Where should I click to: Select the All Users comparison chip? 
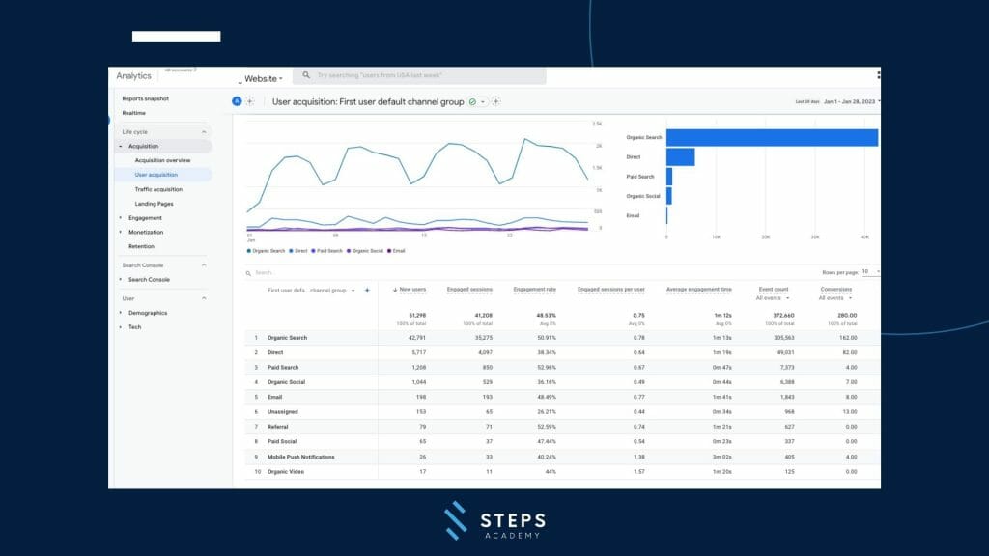tap(237, 101)
